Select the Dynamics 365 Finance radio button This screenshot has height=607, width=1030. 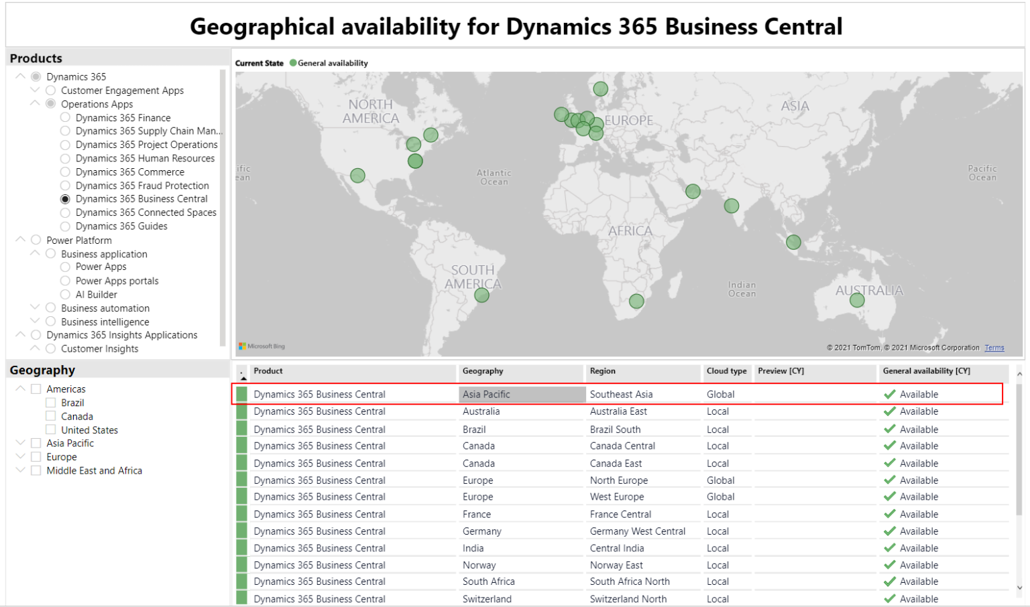tap(65, 117)
